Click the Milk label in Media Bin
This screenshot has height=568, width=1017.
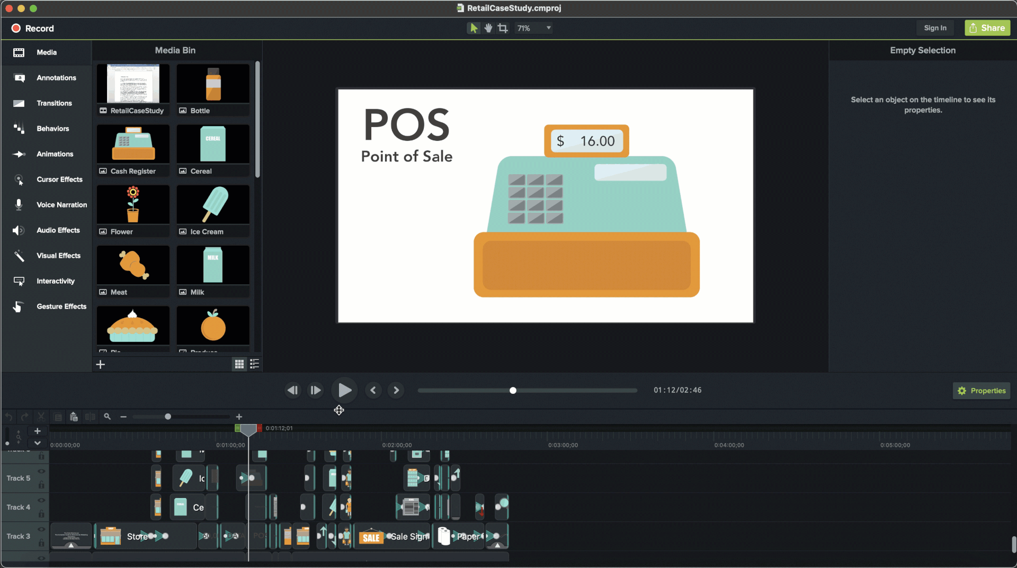click(x=197, y=292)
